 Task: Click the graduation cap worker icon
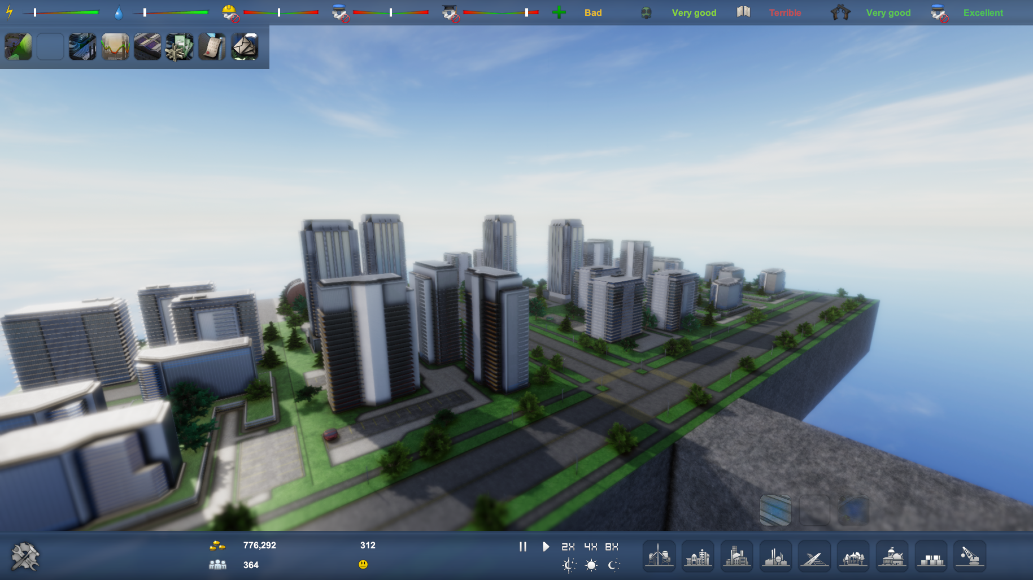coord(451,12)
